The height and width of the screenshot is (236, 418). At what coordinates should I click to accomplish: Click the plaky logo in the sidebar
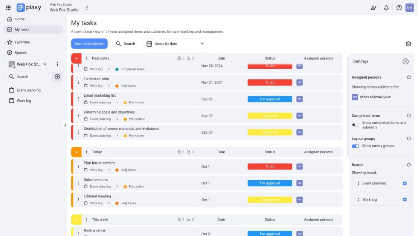(29, 7)
